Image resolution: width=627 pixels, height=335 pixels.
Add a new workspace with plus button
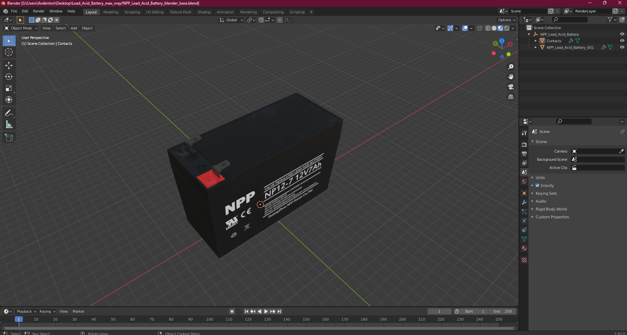[x=311, y=12]
